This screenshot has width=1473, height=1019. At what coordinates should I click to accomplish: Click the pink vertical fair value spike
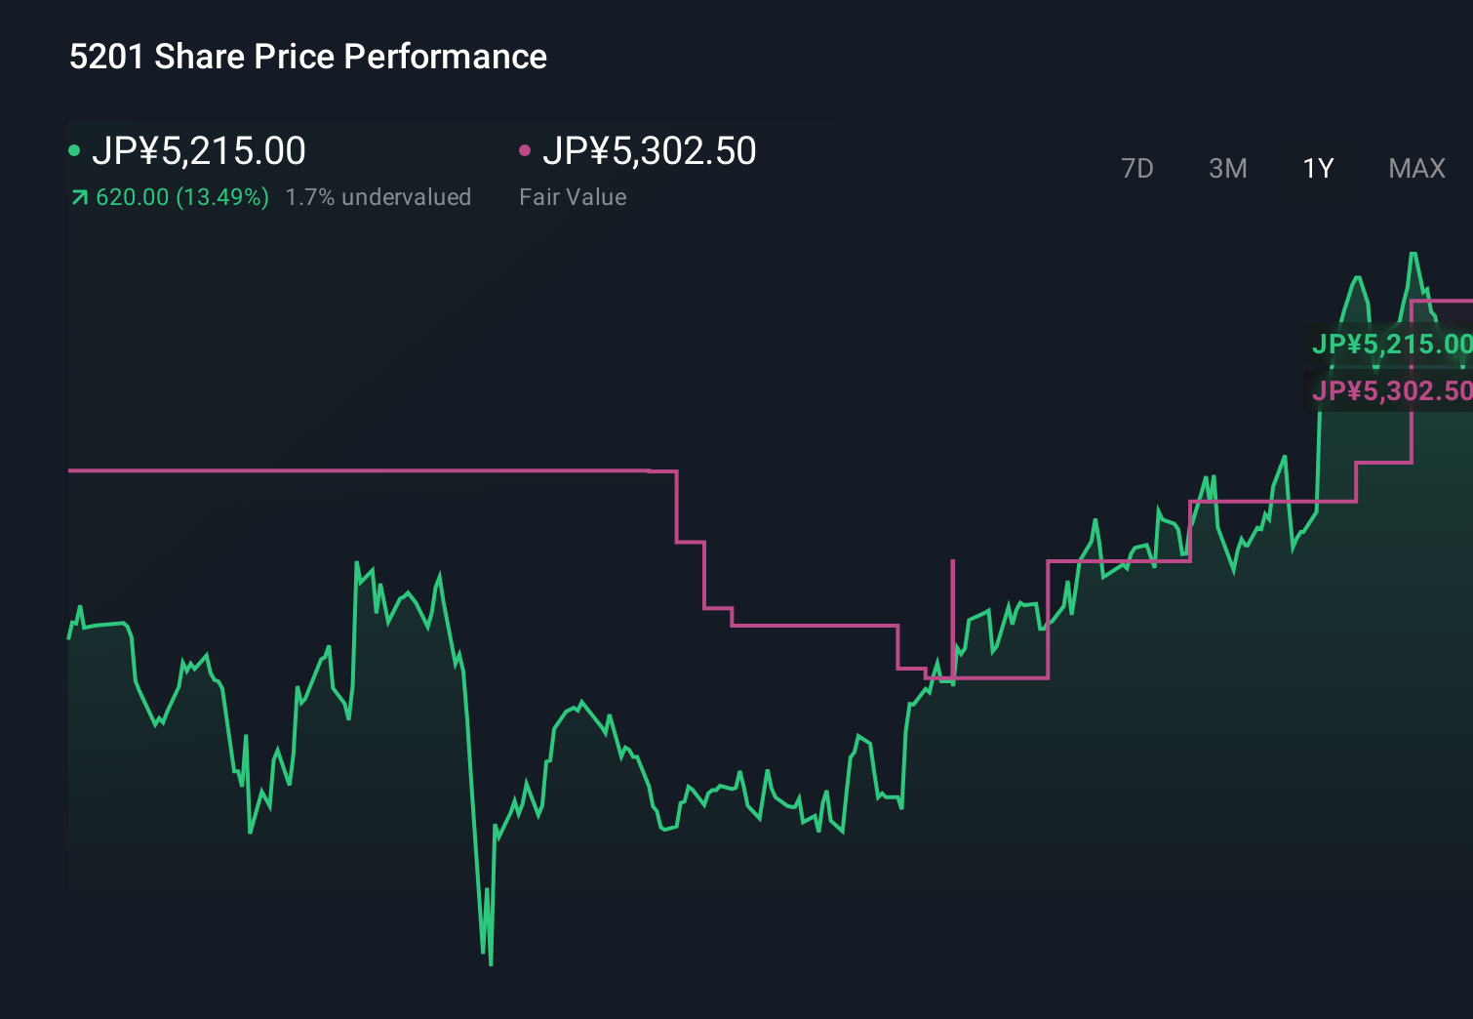tap(953, 615)
